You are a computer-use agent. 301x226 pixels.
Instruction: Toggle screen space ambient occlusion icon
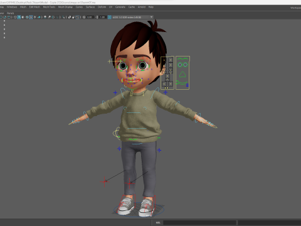click(x=45, y=17)
